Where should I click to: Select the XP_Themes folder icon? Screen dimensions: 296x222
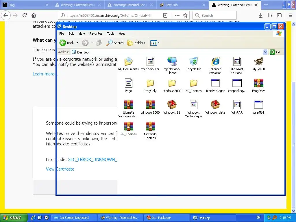click(x=193, y=83)
